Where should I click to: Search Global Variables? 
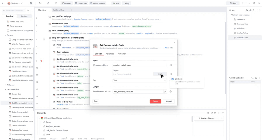[252, 78]
